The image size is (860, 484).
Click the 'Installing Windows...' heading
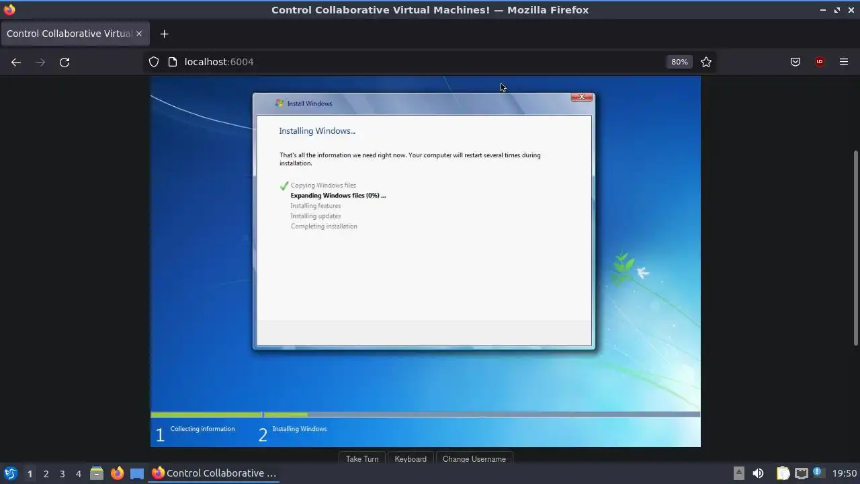coord(317,131)
